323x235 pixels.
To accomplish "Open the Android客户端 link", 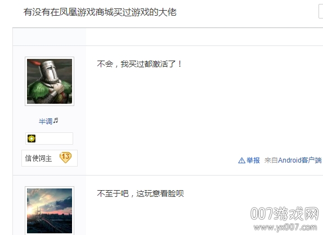I will [x=300, y=160].
